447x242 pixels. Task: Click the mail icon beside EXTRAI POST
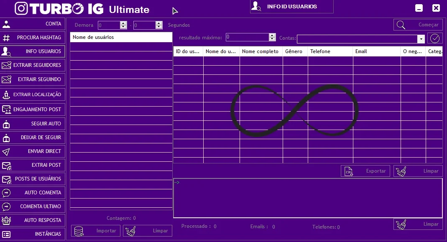pos(6,166)
